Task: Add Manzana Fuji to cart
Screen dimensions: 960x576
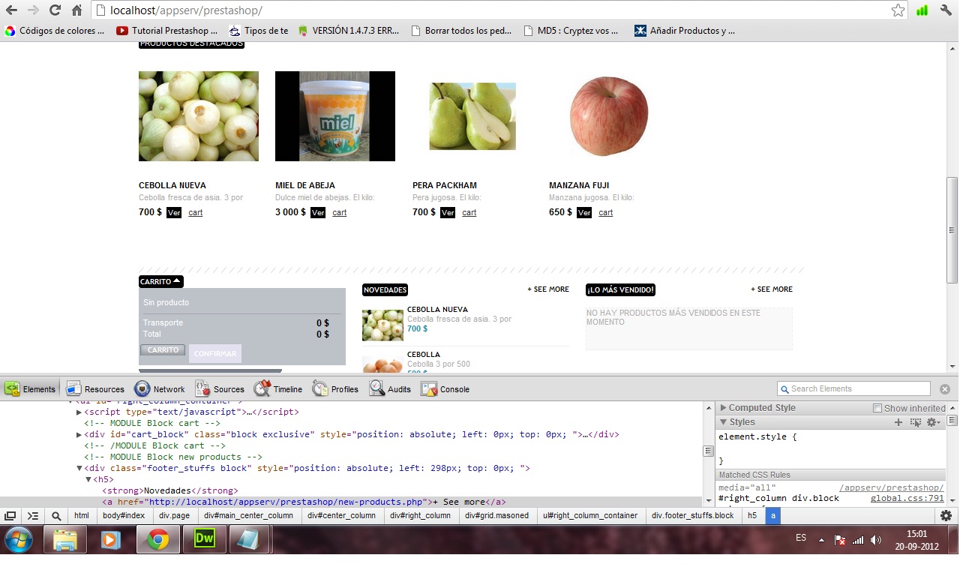Action: click(606, 212)
